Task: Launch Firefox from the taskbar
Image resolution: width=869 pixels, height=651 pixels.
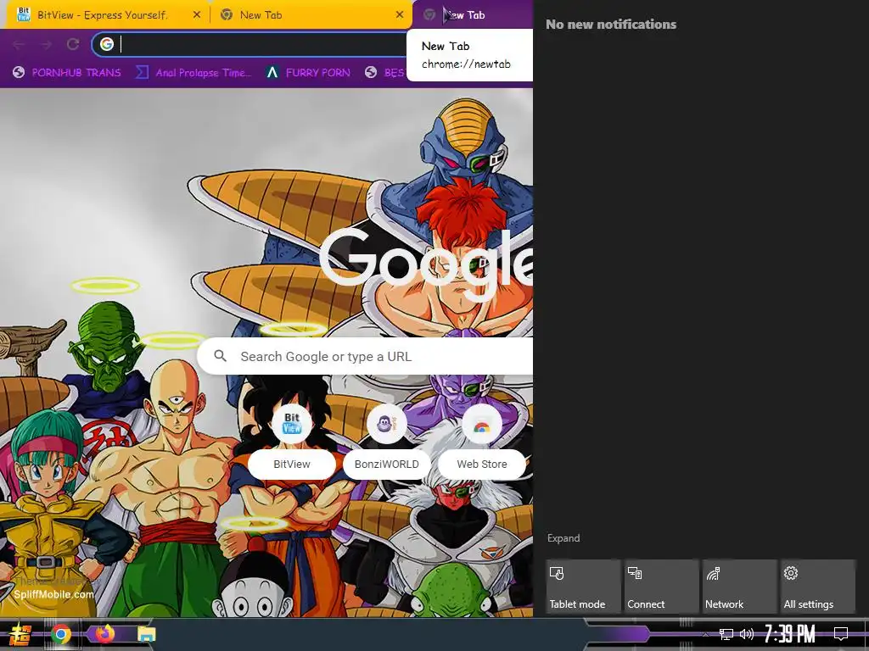Action: [104, 633]
